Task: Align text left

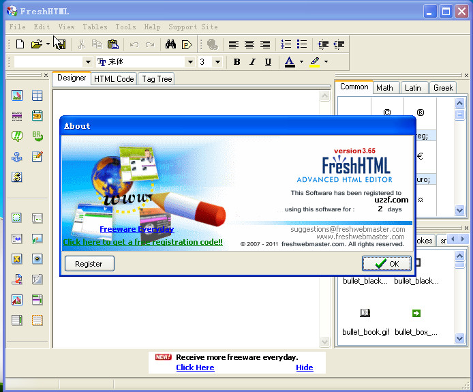Action: click(234, 45)
